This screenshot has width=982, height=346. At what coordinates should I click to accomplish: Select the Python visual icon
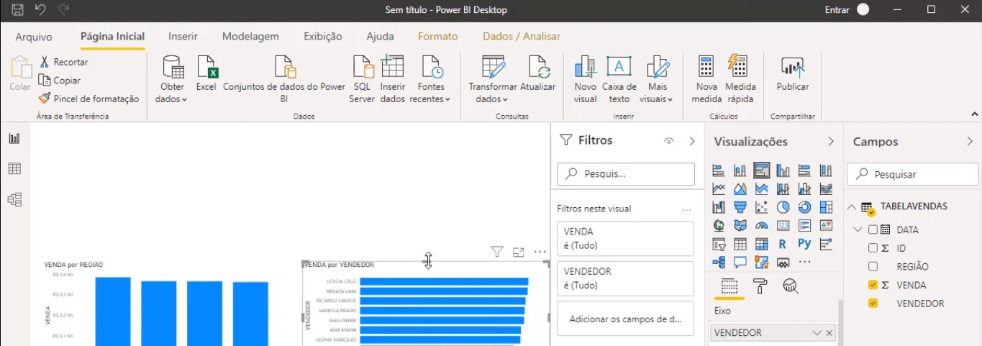[x=804, y=245]
